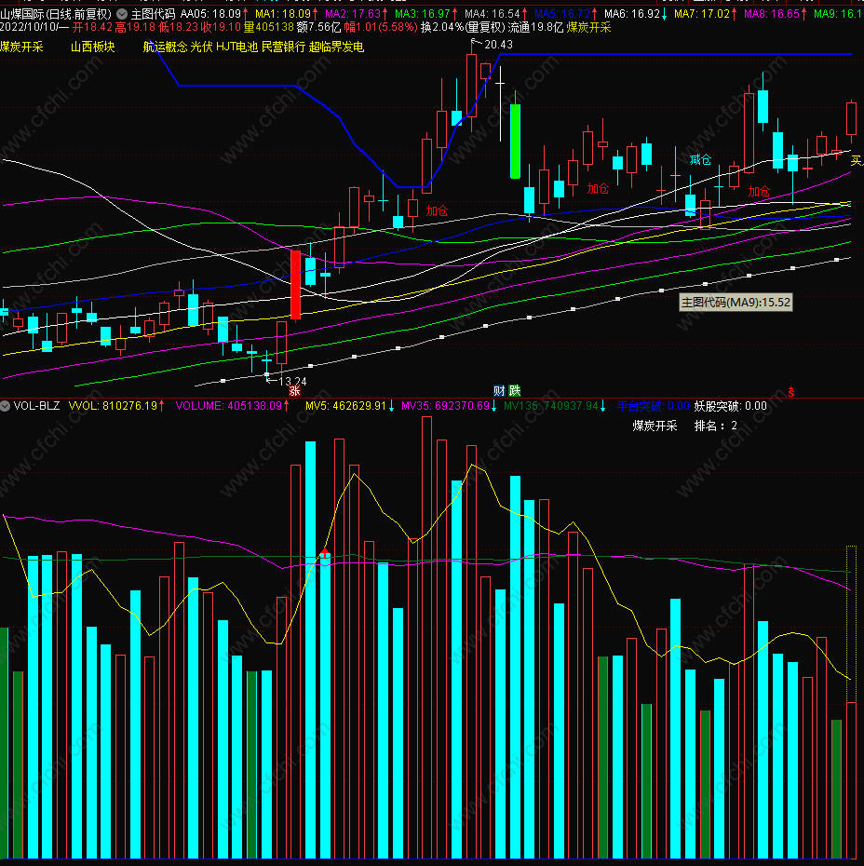Click 煤炭开采 at end of quote line

coord(588,28)
